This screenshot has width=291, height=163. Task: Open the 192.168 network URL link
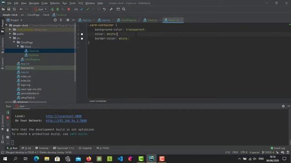coord(66,121)
